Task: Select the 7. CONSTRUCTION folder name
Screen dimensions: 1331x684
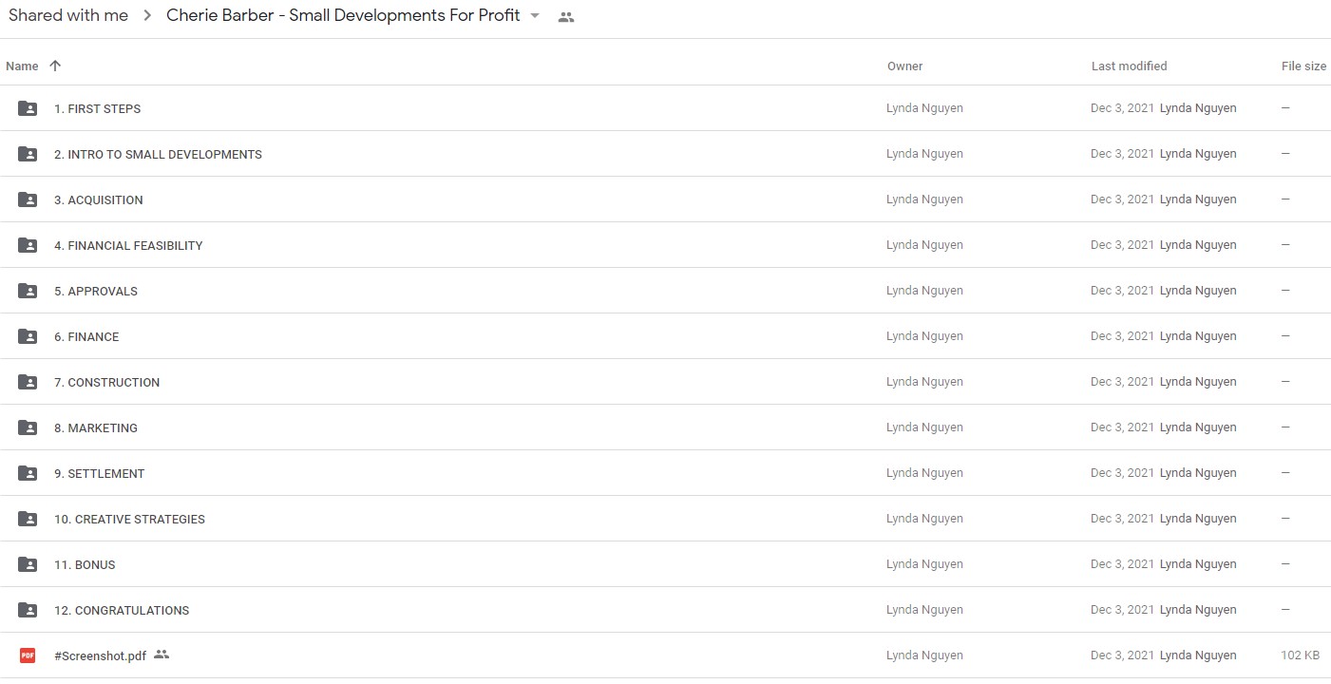Action: (107, 383)
